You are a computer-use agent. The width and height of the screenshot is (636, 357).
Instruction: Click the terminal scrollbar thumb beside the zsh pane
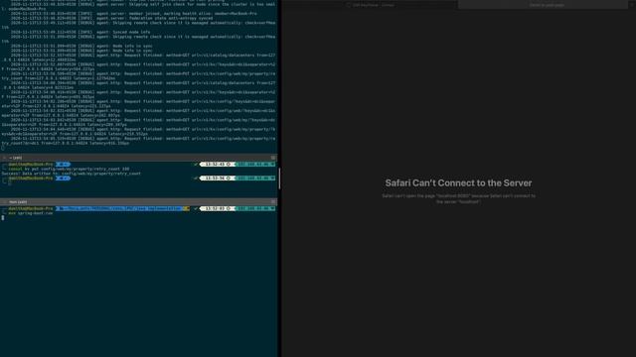pyautogui.click(x=279, y=178)
